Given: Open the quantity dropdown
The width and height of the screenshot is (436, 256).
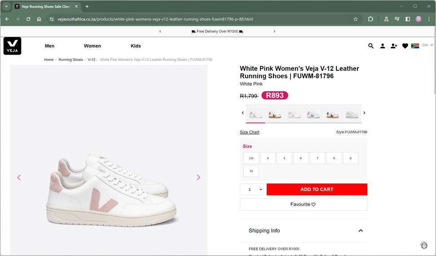Looking at the screenshot, I should coord(253,189).
